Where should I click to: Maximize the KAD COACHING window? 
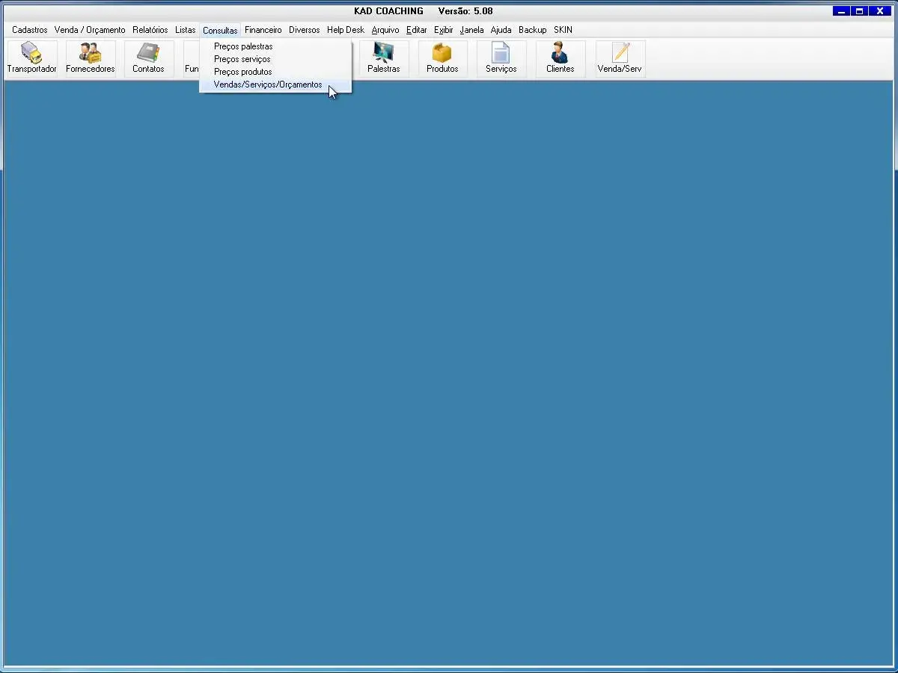click(860, 11)
